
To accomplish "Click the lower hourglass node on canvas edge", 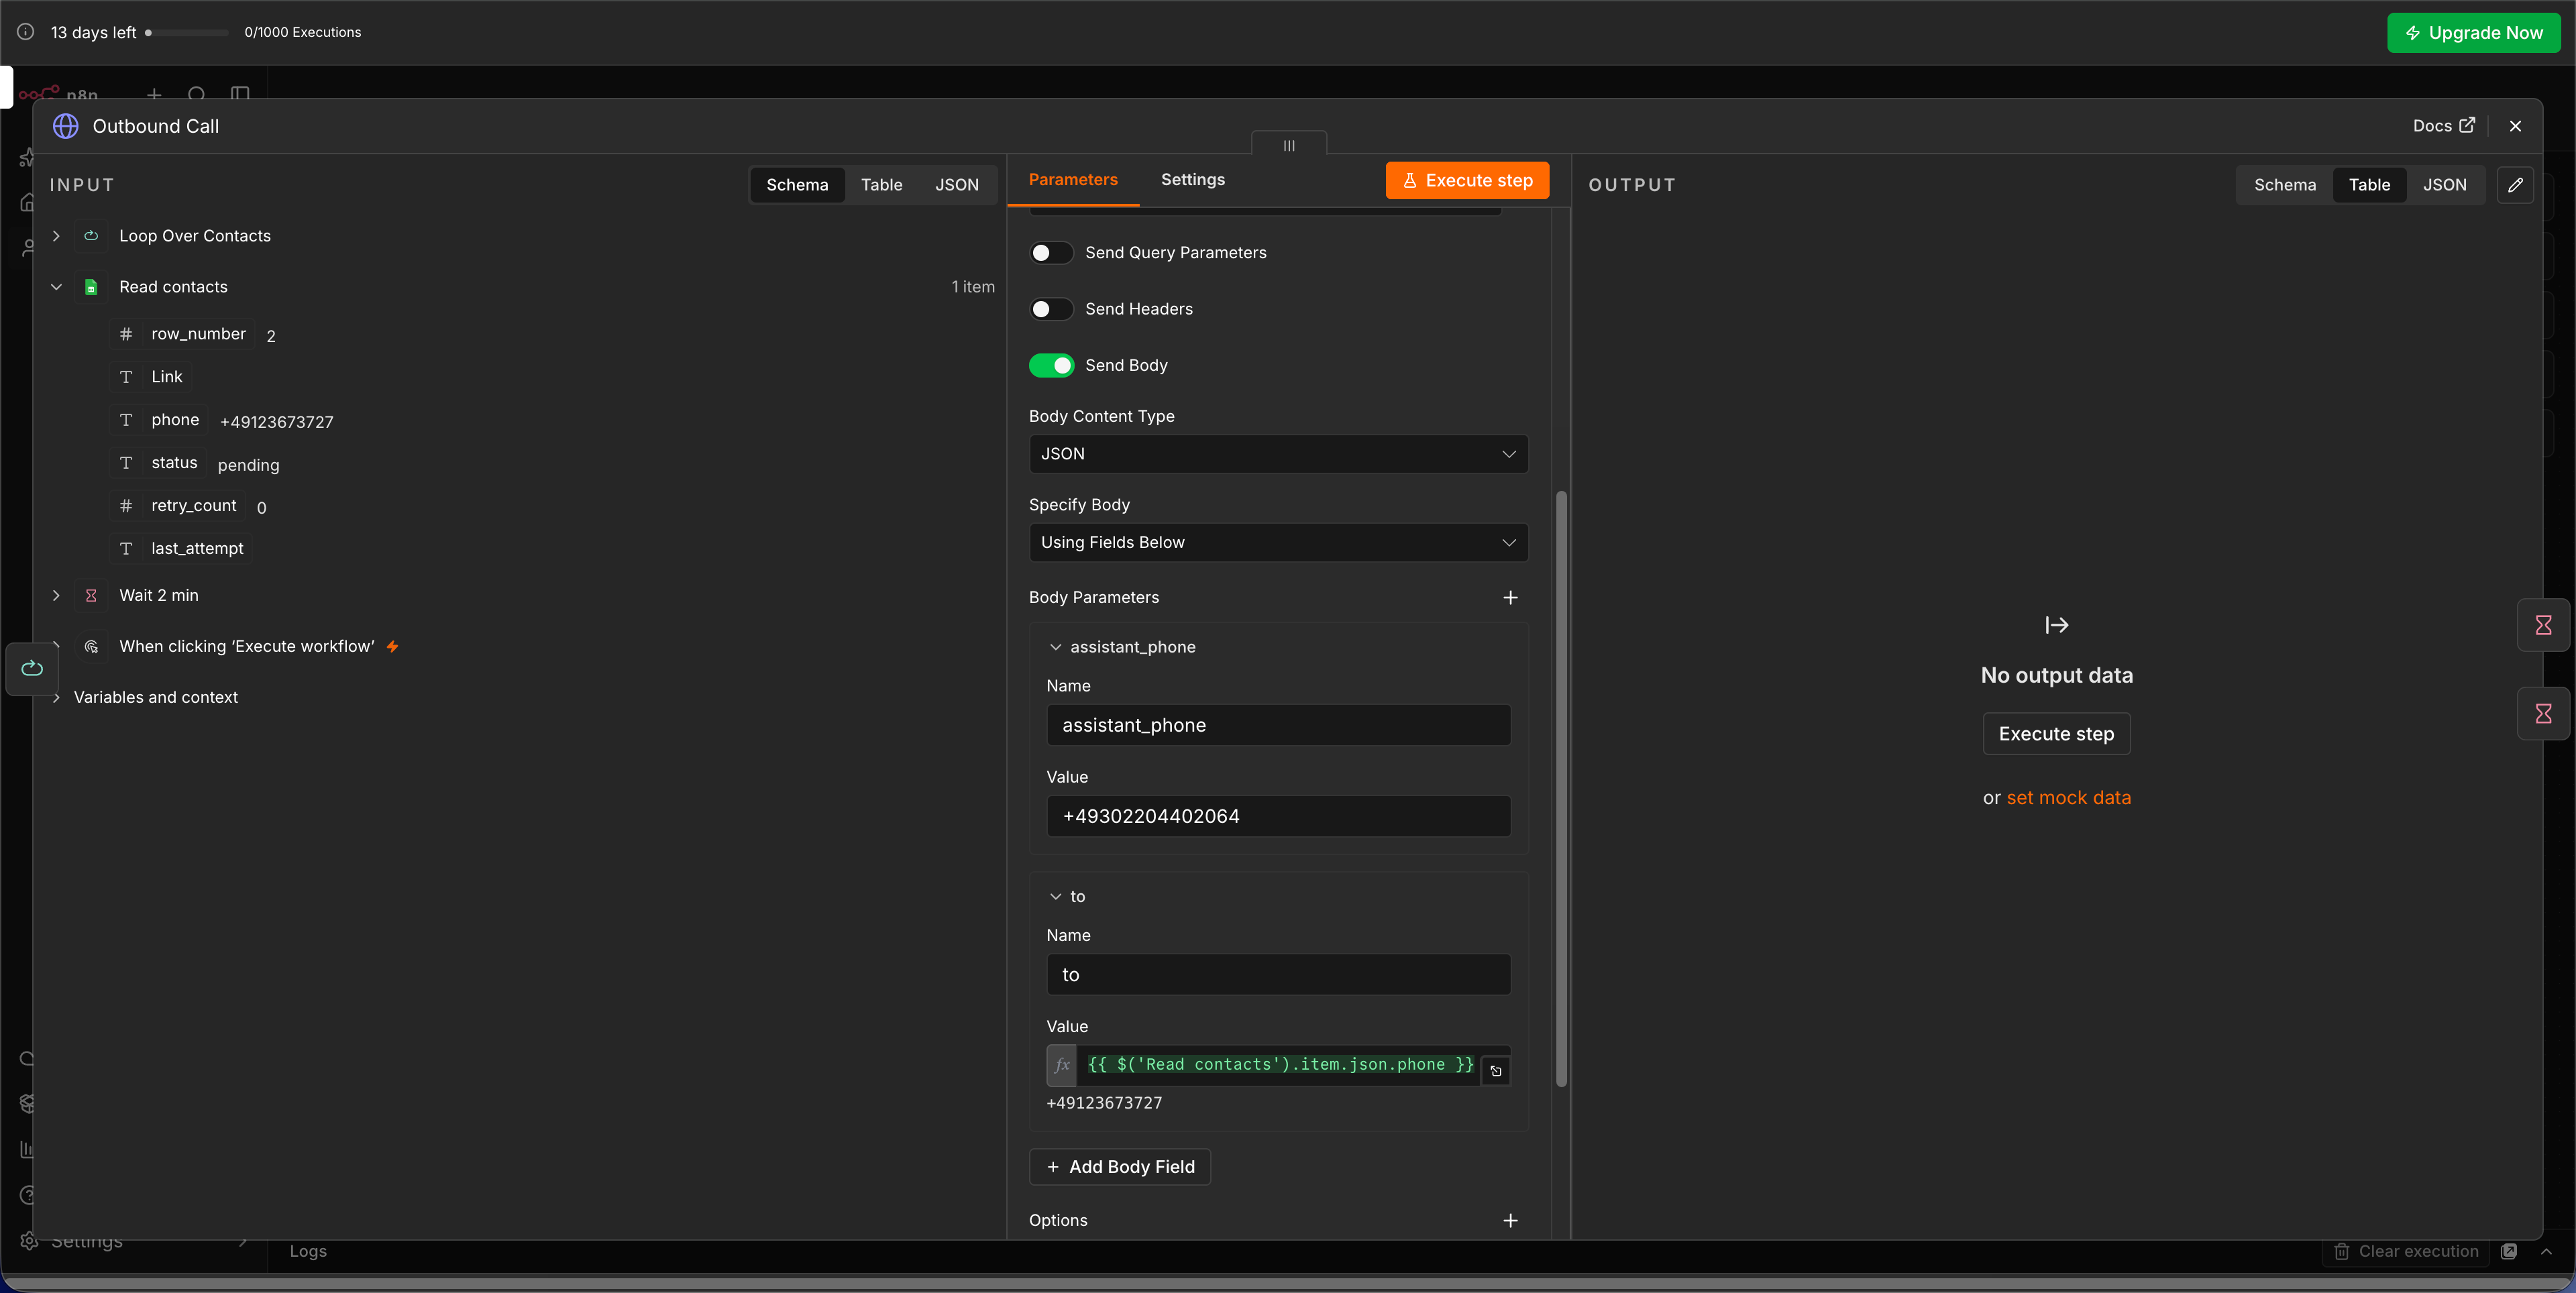I will (x=2543, y=714).
